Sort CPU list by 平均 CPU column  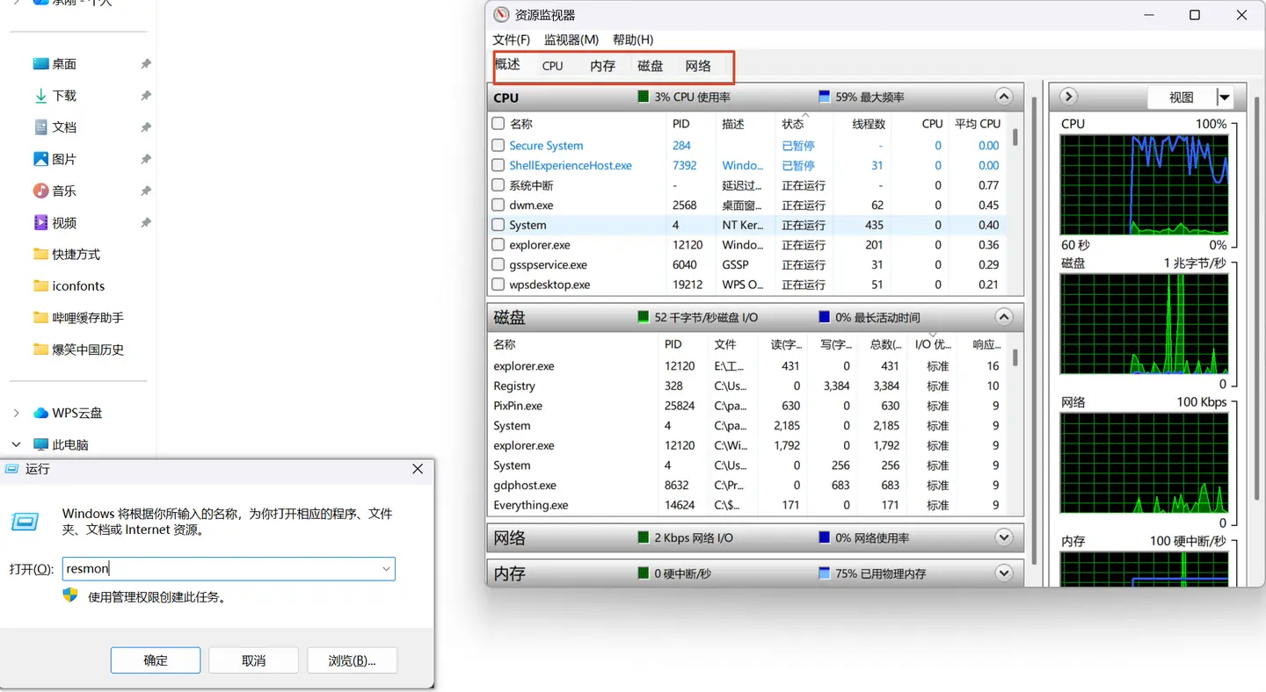(x=978, y=124)
